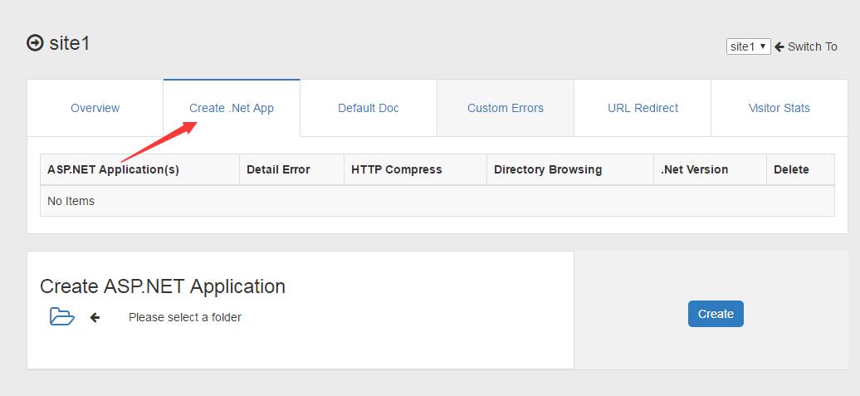Click the left arrow icon before Switch To

(x=779, y=47)
